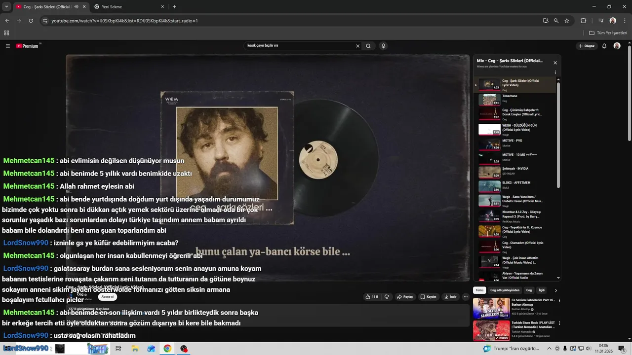Image resolution: width=632 pixels, height=355 pixels.
Task: Click the Paylaş share button
Action: coord(405,297)
